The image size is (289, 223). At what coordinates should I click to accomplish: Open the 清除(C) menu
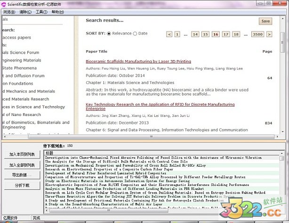(25, 12)
